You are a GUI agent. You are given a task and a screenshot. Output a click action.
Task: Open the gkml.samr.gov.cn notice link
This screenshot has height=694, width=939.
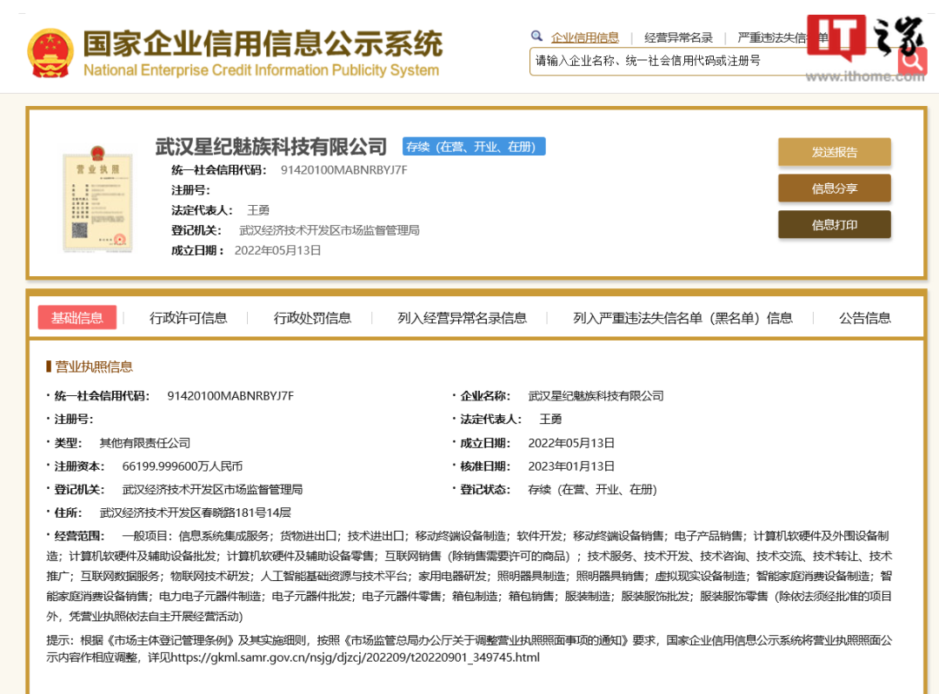click(x=355, y=658)
